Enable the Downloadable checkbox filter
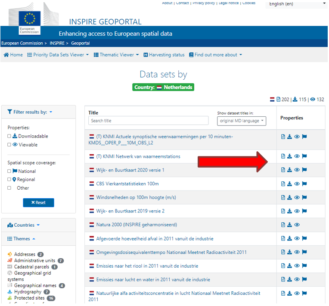329x306 pixels. click(9, 136)
